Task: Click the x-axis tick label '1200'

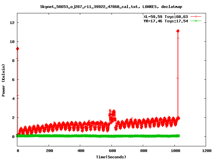Action: [207, 151]
